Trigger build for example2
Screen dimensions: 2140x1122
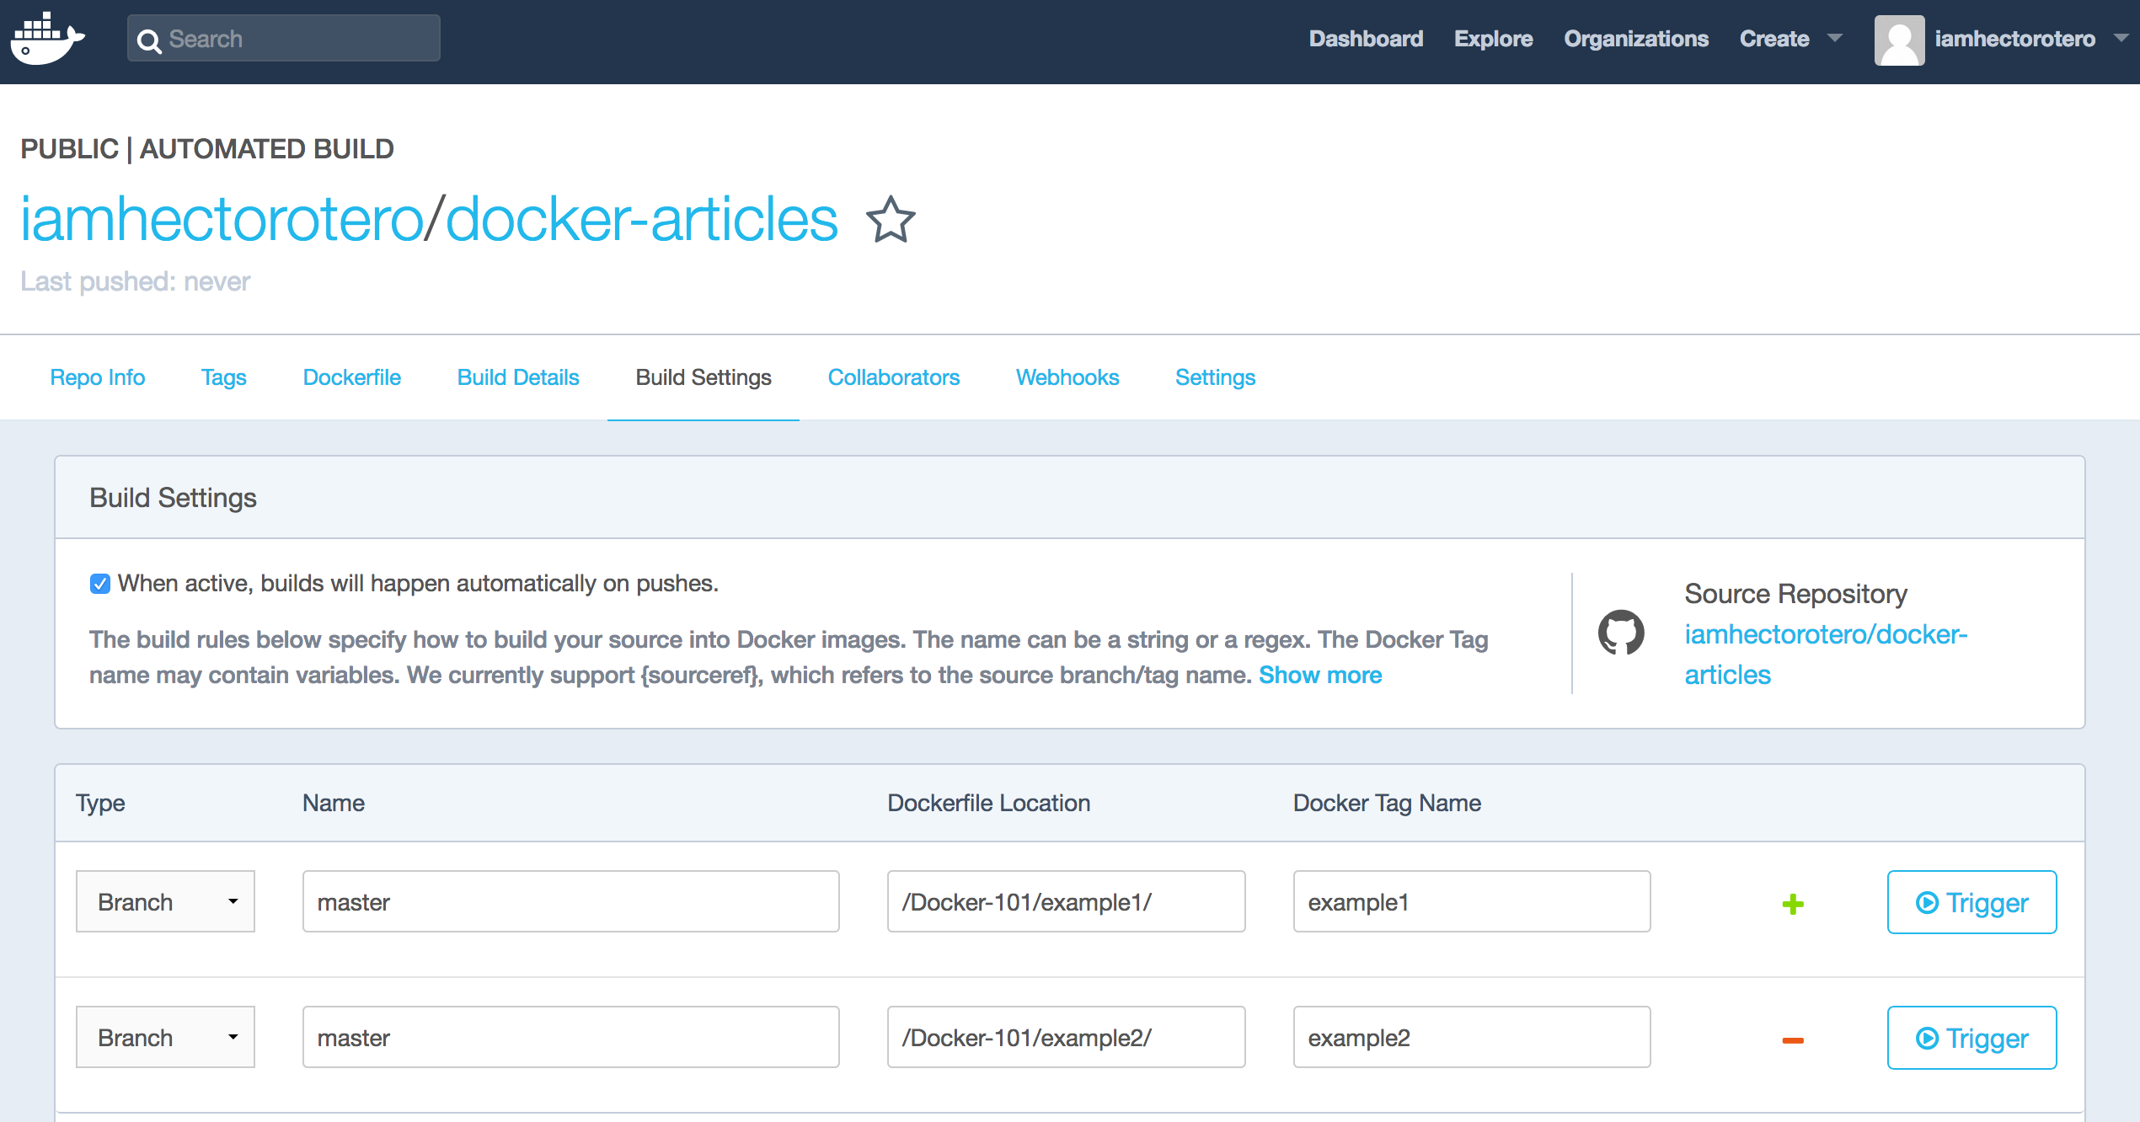(x=1971, y=1038)
